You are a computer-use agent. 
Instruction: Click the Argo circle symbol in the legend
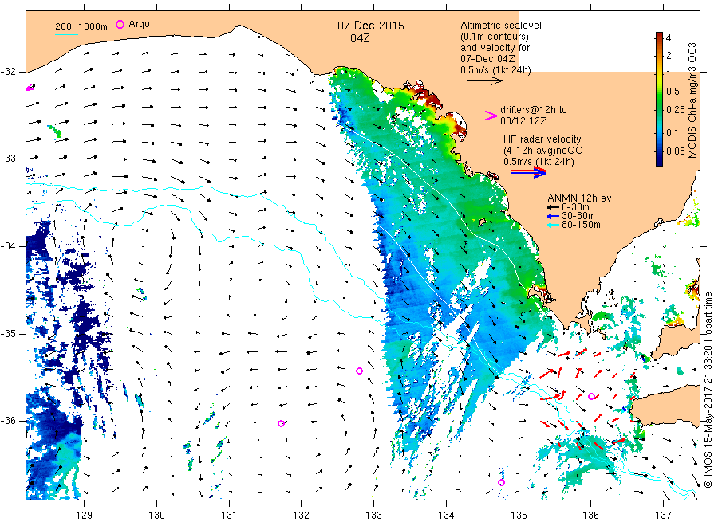pyautogui.click(x=120, y=24)
